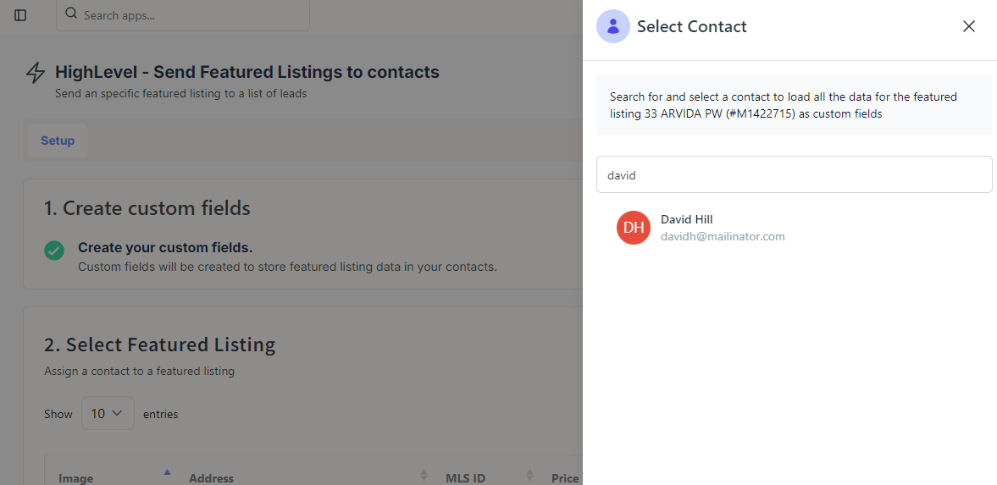Click the green checkmark status icon

click(54, 251)
